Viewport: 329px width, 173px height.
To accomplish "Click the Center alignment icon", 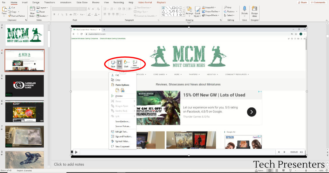I will pos(109,14).
